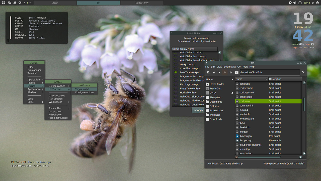This screenshot has width=321, height=181.
Task: Tick the conky.conkyrc checkbox
Action: click(176, 64)
